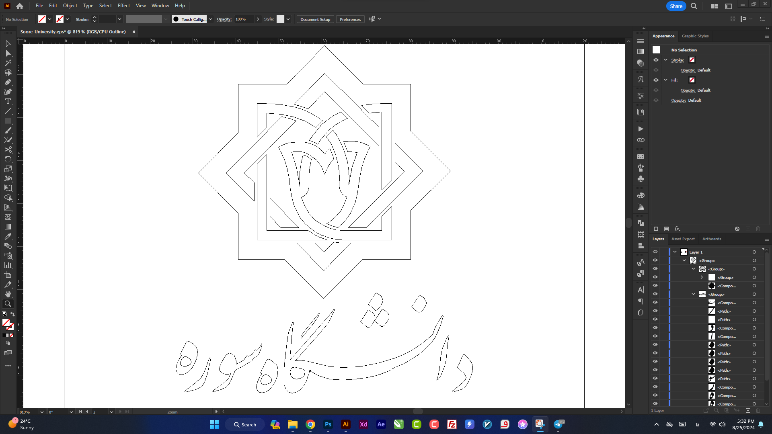
Task: Switch to the Artboards tab
Action: pyautogui.click(x=711, y=238)
